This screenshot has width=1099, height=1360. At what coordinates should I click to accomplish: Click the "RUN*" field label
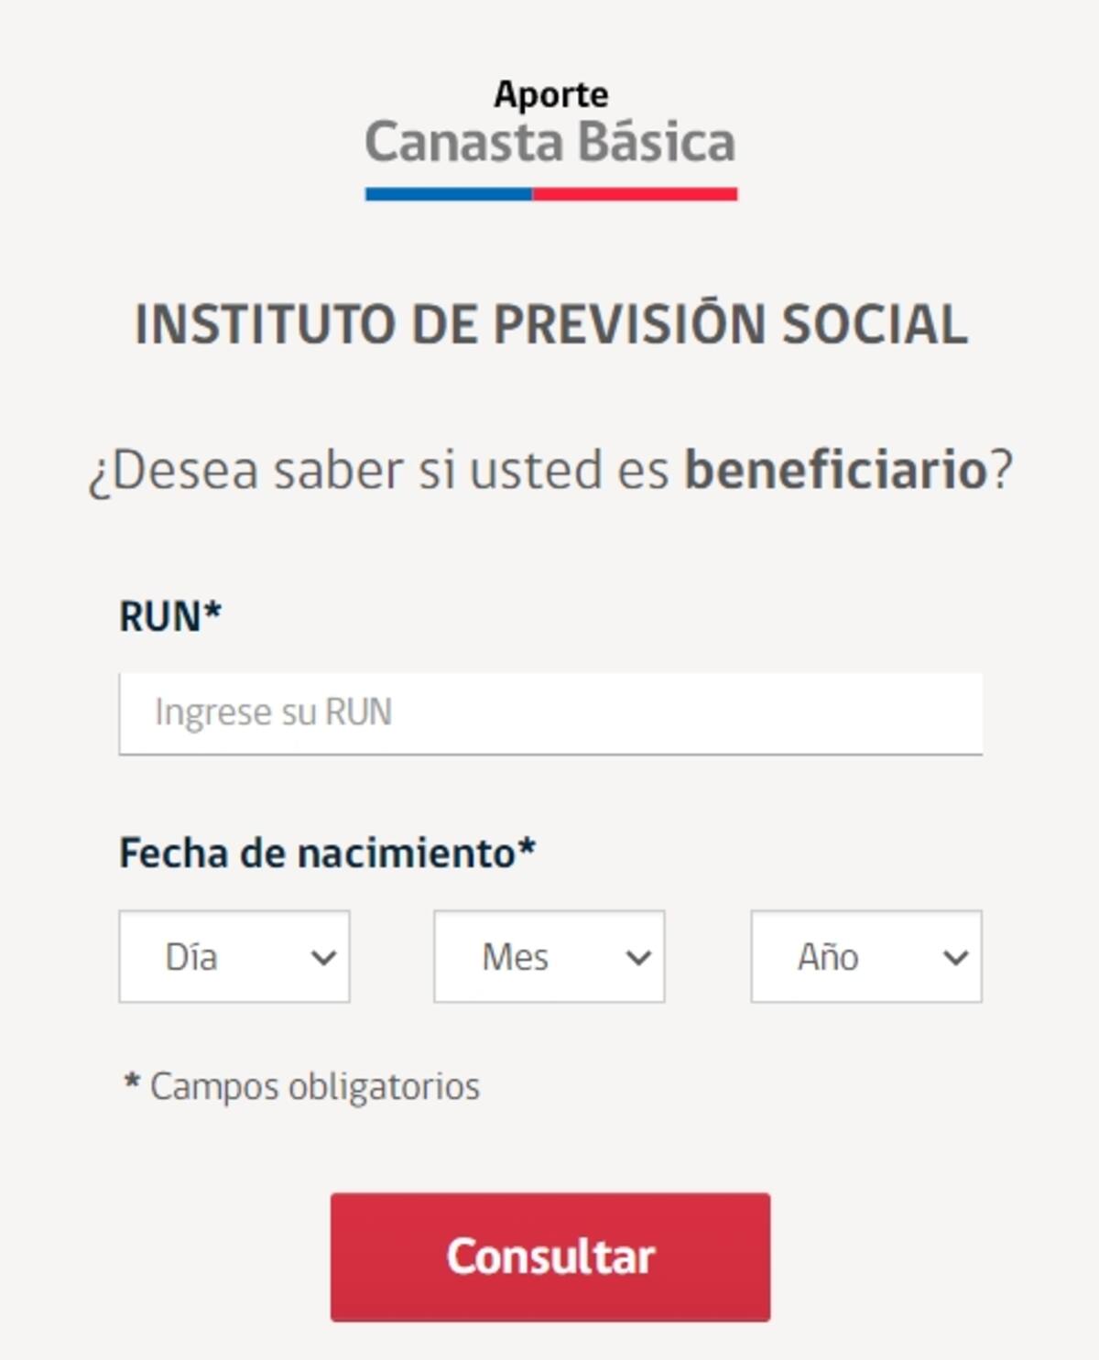pyautogui.click(x=170, y=616)
